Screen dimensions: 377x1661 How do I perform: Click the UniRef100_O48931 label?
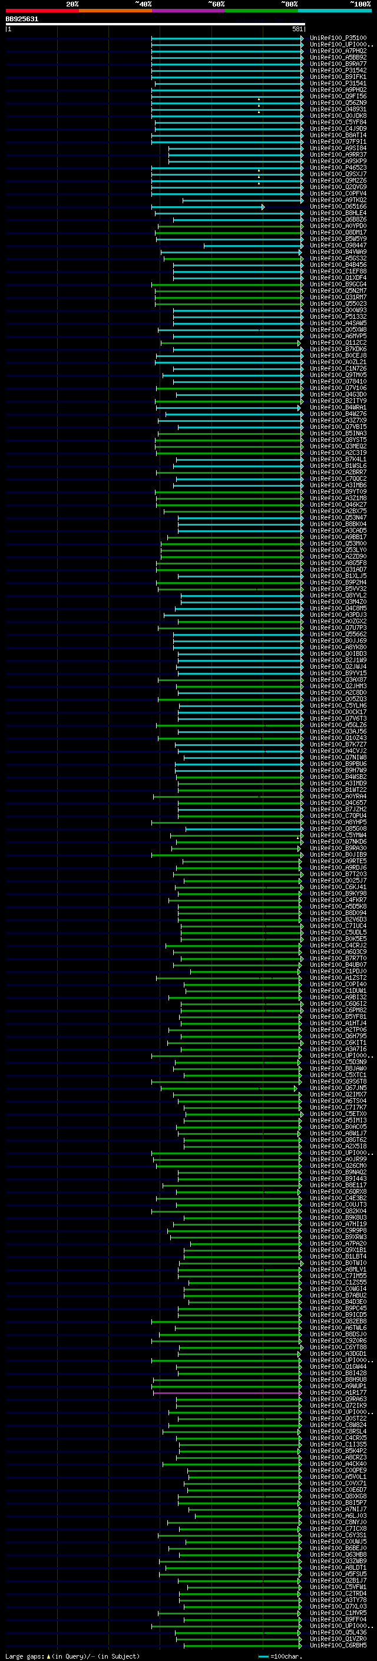(338, 110)
